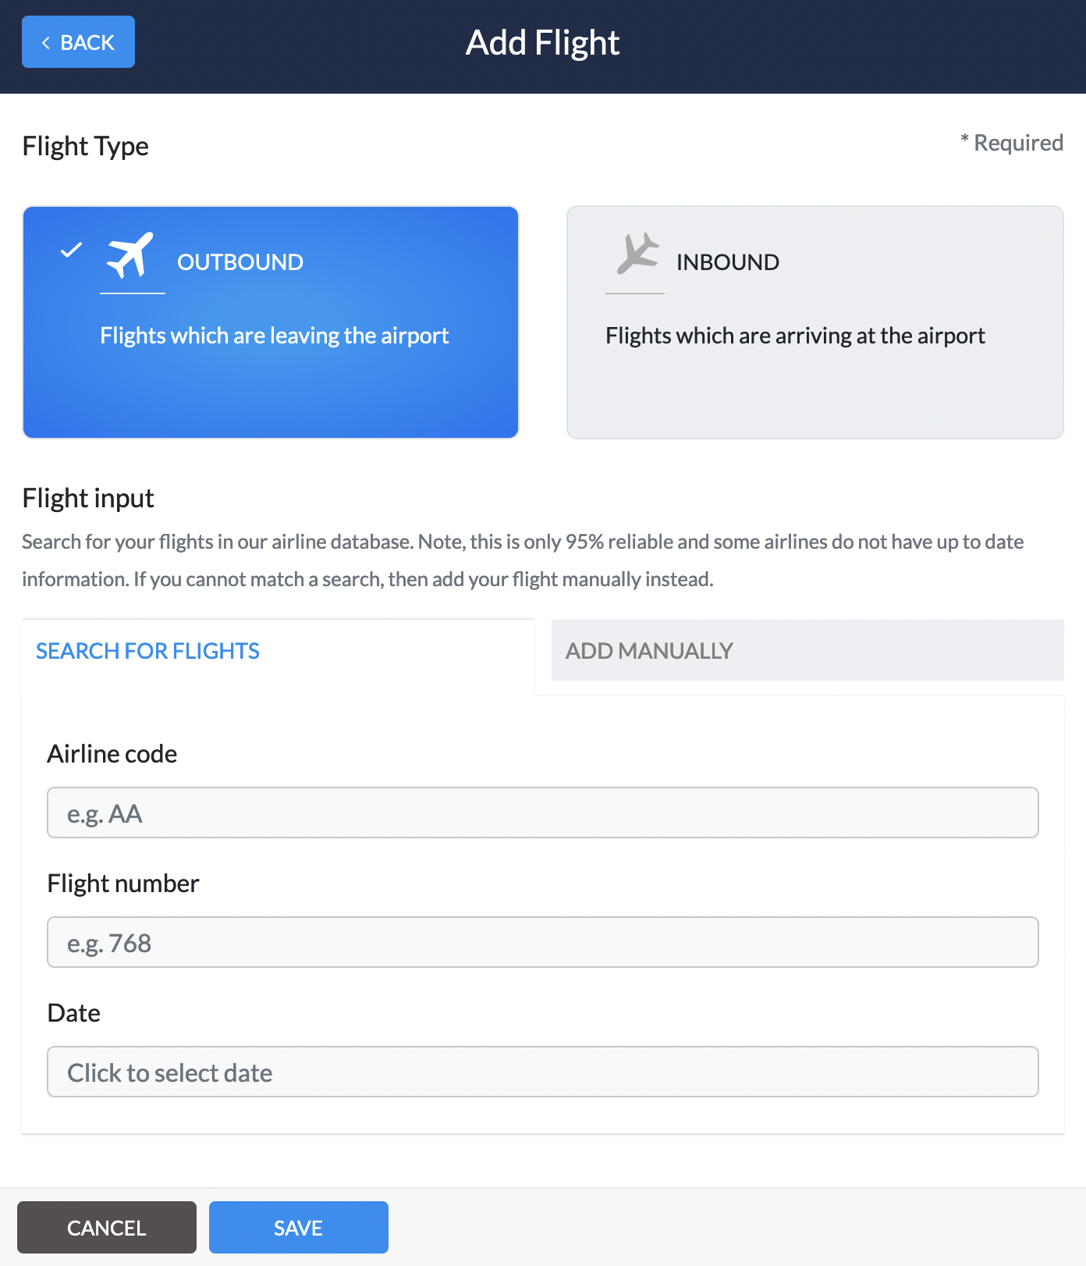Choose 'Flights which are arriving at the airport'
Screen dimensions: 1086x1266
pos(795,336)
